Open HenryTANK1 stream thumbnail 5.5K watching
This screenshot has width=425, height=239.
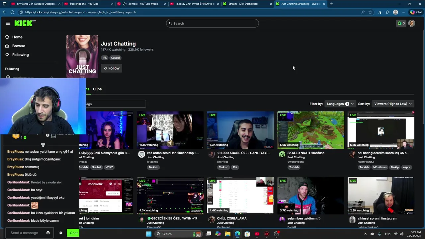coord(381,130)
